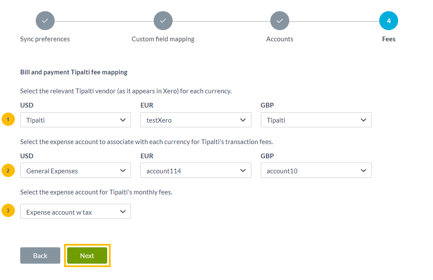Switch to the Sync preferences step label
The width and height of the screenshot is (433, 280).
pyautogui.click(x=45, y=39)
